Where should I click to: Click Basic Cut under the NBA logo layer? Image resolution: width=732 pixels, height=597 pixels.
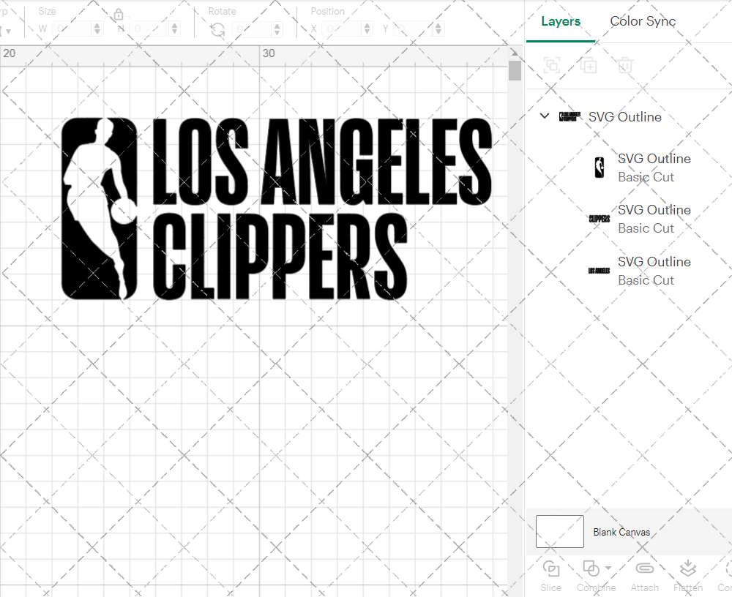point(646,177)
